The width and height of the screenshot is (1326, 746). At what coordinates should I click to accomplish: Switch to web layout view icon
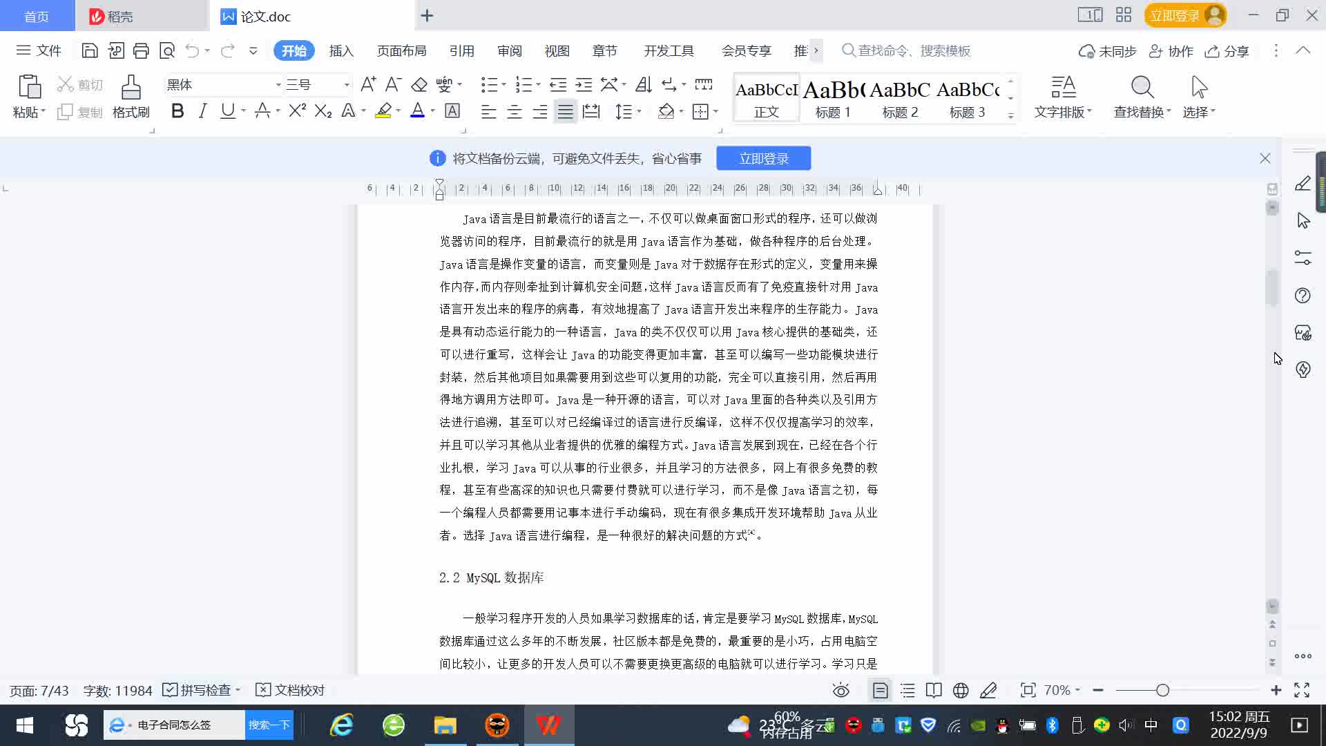tap(961, 690)
